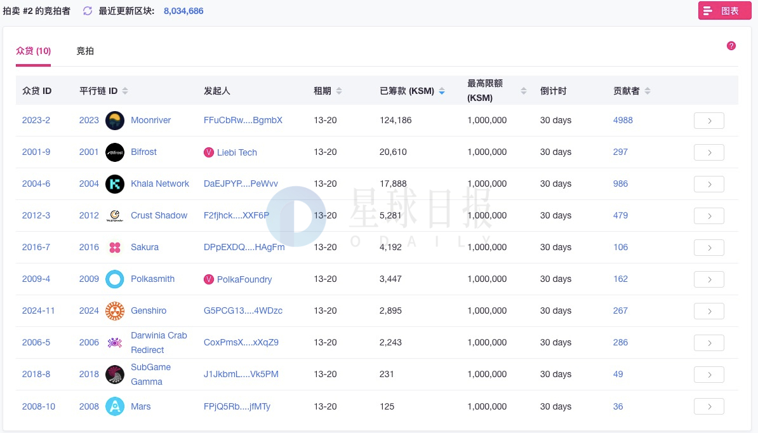
Task: Click the Moonriver parachain logo icon
Action: [115, 121]
